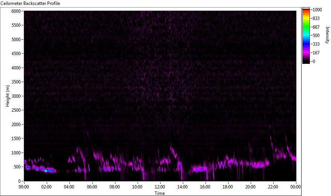Image resolution: width=331 pixels, height=196 pixels.
Task: Click the 500 height axis tick
Action: tap(17, 167)
